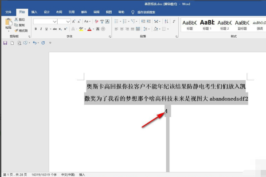Image resolution: width=266 pixels, height=177 pixels.
Task: Open the font name dropdown
Action: click(x=55, y=21)
